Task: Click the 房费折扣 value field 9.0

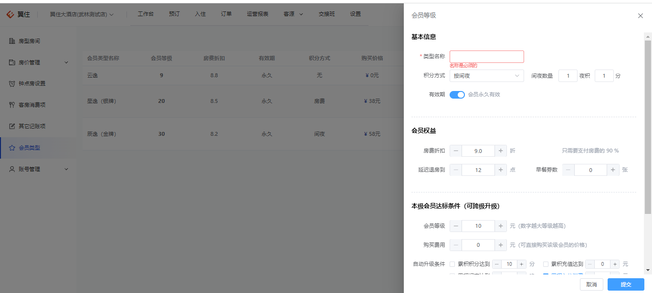Action: coord(478,151)
